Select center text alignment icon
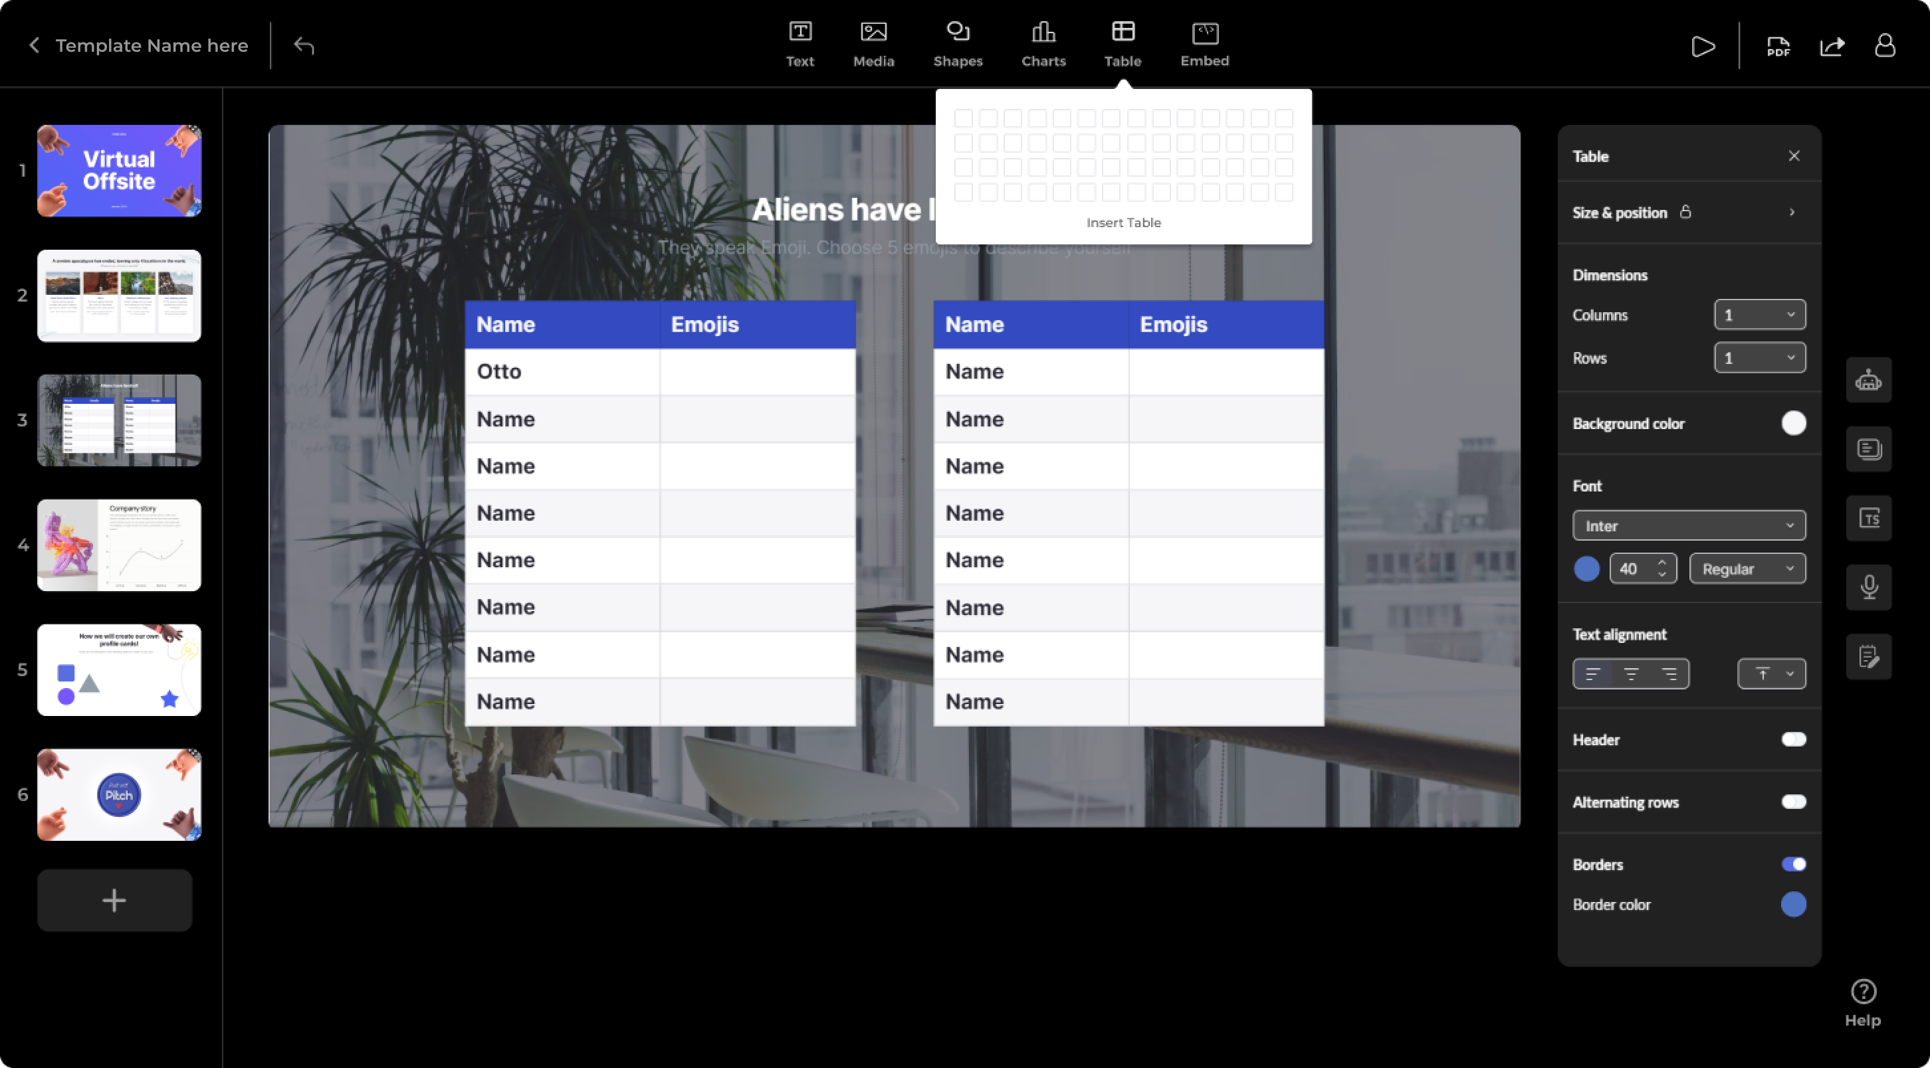 (x=1631, y=674)
